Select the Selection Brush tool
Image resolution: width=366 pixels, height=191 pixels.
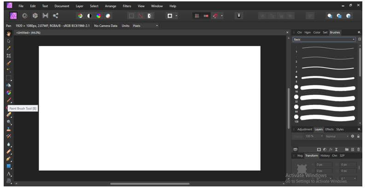9,63
